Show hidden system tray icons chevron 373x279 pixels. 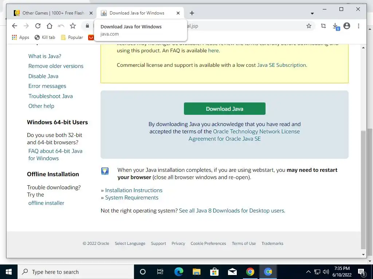(x=308, y=272)
